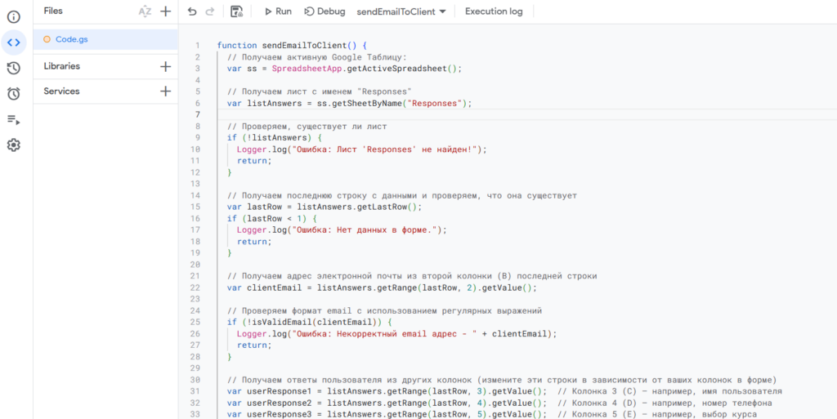Click the 'Нет данных в форме' string
This screenshot has height=419, width=837.
[x=367, y=230]
